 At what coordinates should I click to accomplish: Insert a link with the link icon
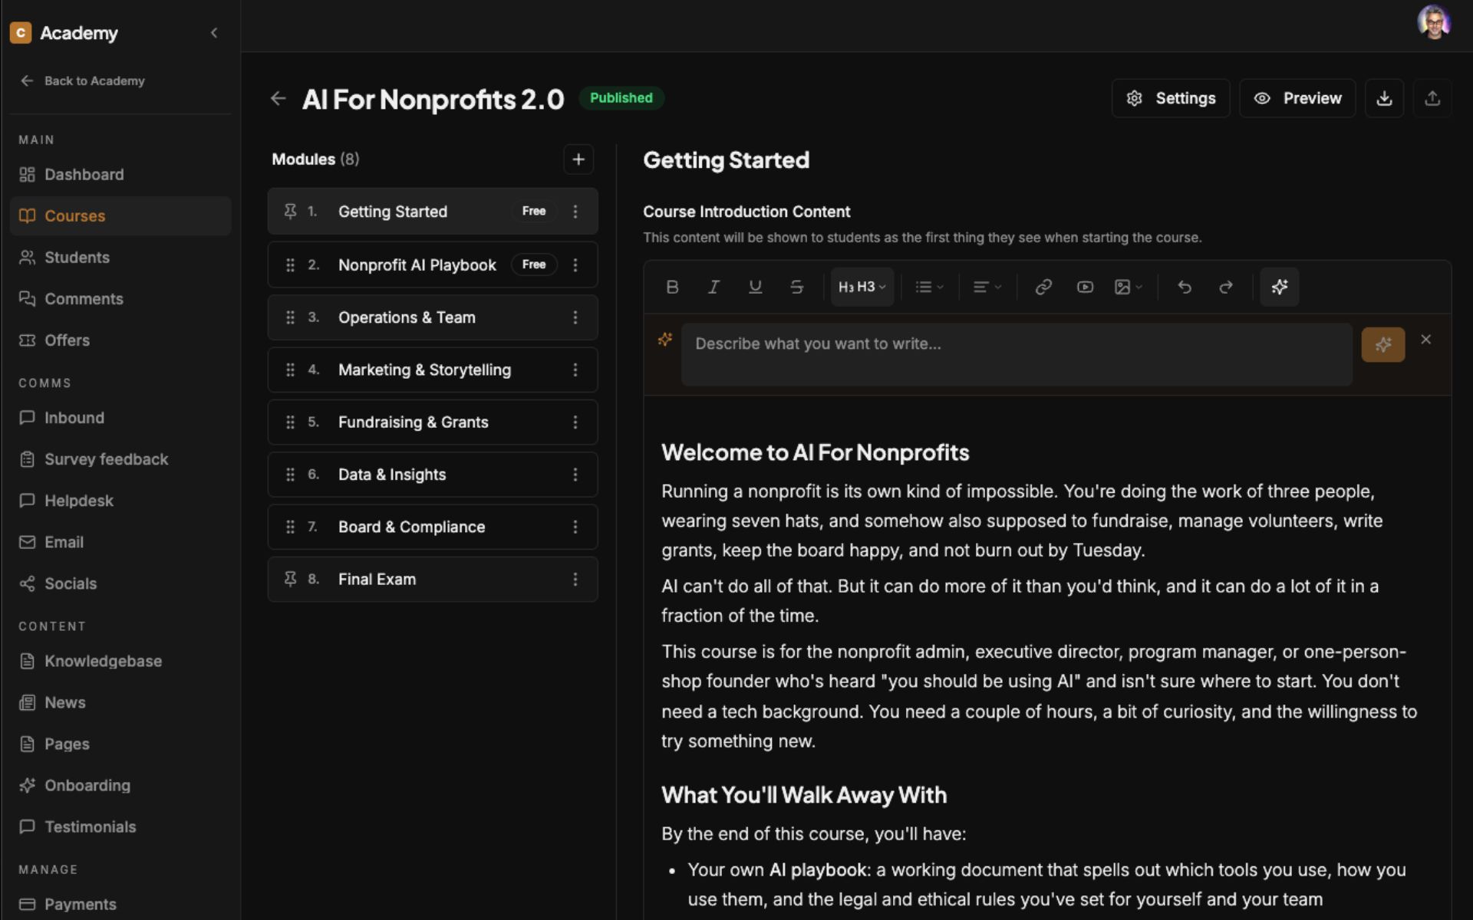click(x=1043, y=287)
